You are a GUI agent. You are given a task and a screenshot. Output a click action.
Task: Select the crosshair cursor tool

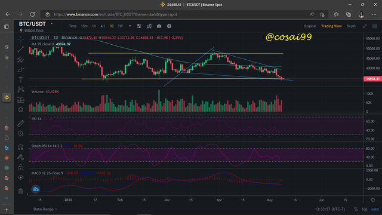[21, 39]
